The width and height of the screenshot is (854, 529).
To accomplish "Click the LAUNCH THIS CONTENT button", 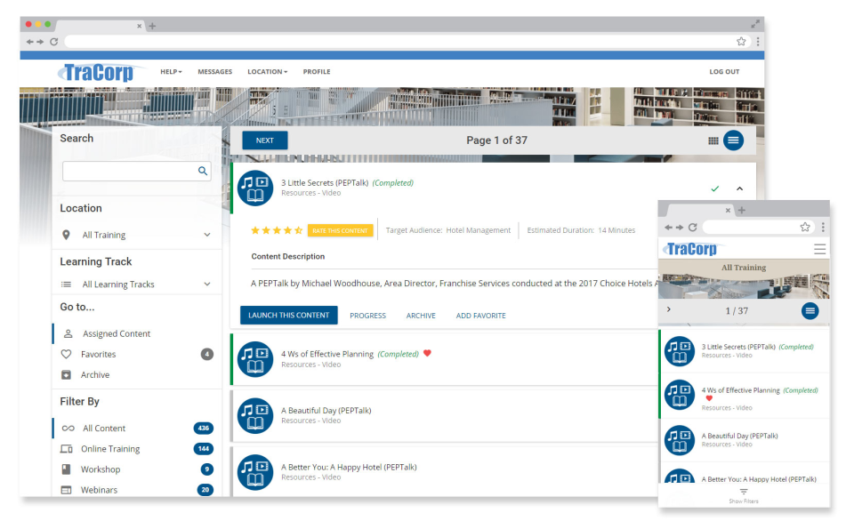I will 290,315.
